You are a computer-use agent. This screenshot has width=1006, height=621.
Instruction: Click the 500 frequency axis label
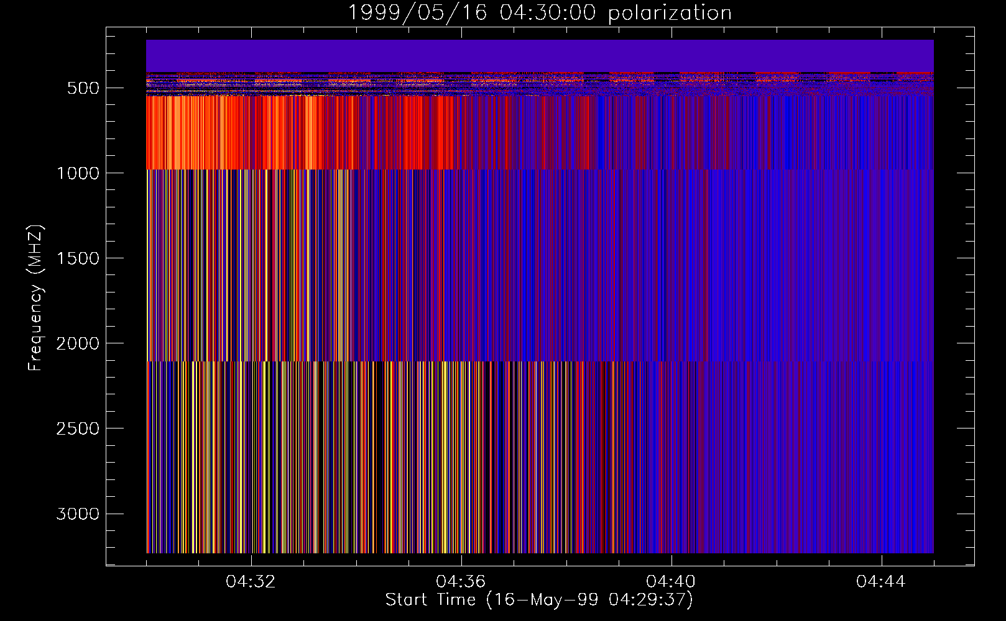pos(83,88)
